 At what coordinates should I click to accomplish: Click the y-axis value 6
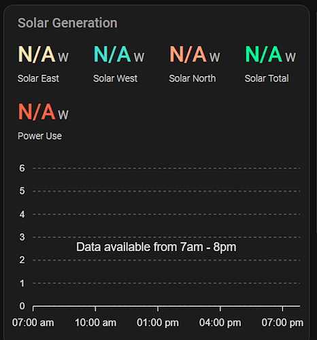pyautogui.click(x=22, y=169)
